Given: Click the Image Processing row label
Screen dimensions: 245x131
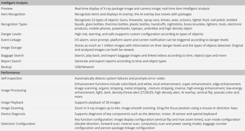Looking at the screenshot, I should 14,91.
